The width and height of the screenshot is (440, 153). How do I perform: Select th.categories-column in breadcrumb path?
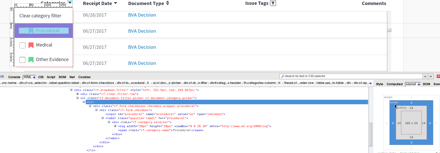tap(260, 83)
